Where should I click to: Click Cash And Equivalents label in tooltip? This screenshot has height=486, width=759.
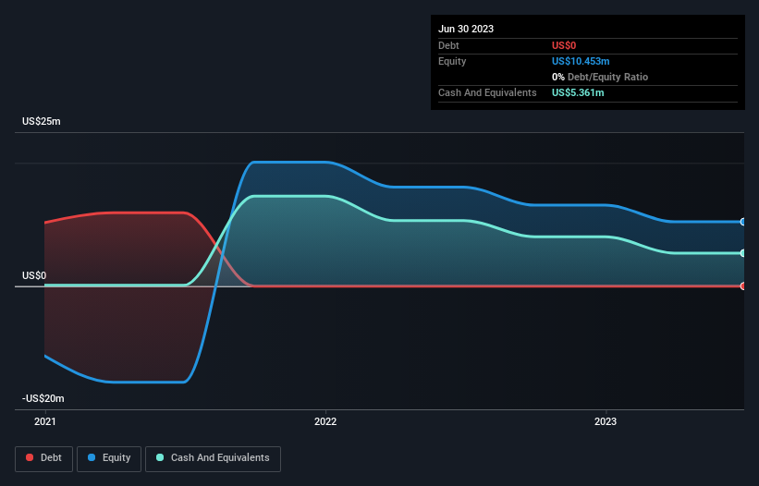click(x=487, y=92)
